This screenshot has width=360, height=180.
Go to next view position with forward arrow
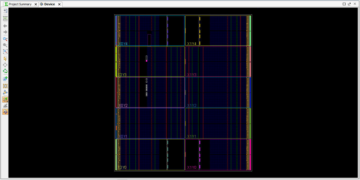(x=5, y=32)
